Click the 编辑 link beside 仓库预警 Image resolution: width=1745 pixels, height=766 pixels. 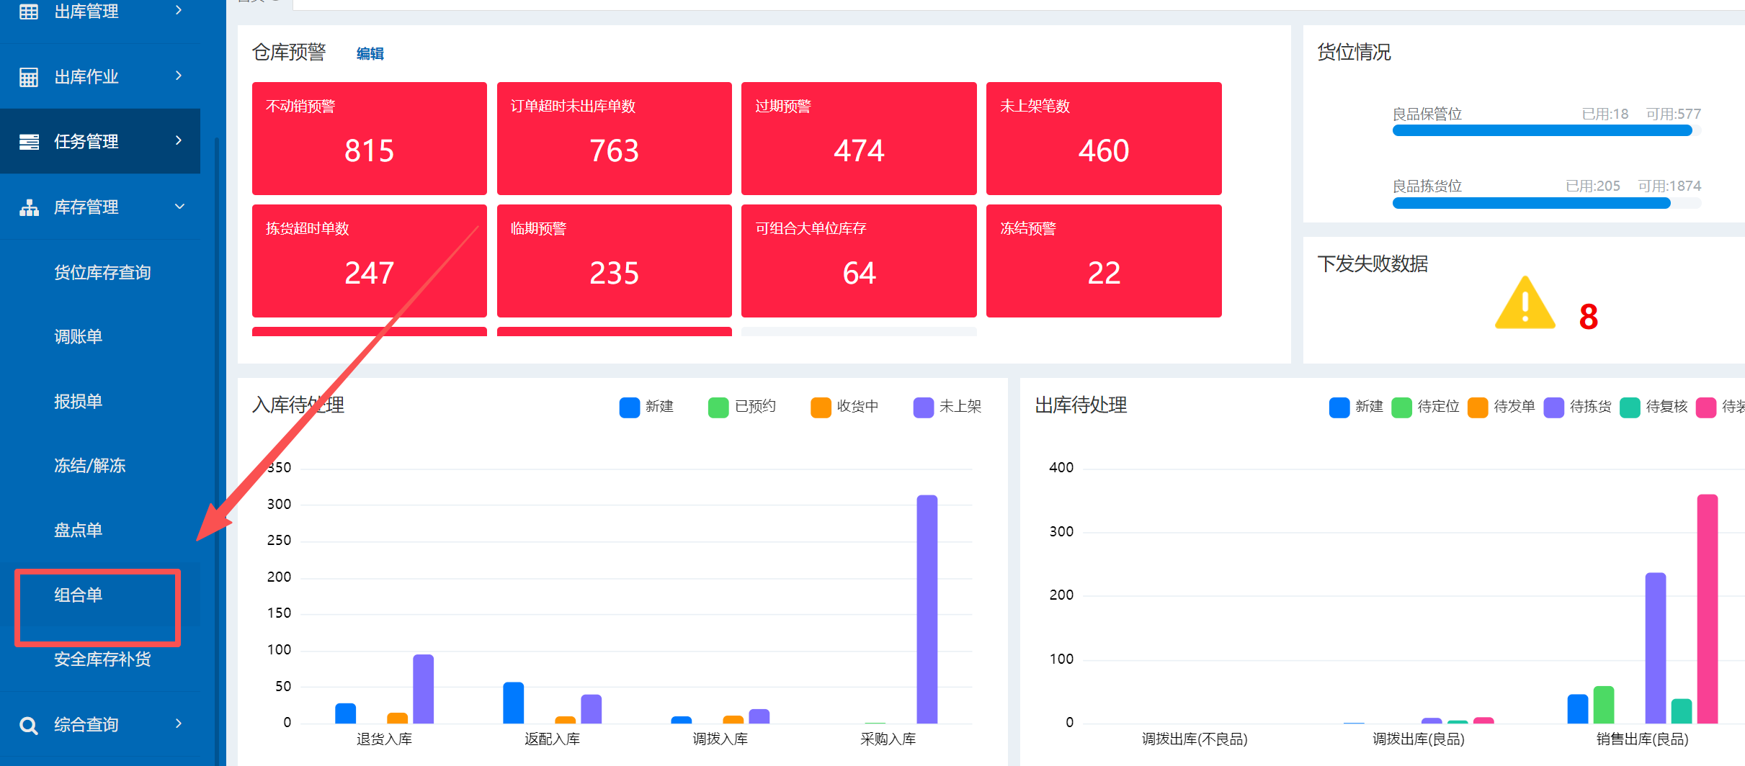tap(370, 54)
